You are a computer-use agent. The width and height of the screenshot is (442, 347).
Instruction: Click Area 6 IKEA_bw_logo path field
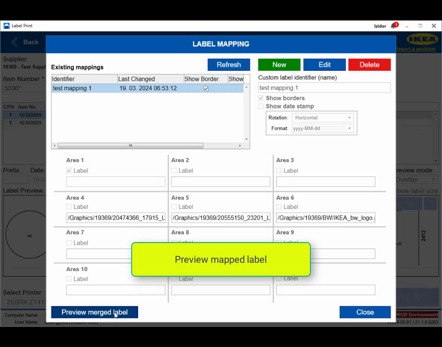tap(325, 218)
